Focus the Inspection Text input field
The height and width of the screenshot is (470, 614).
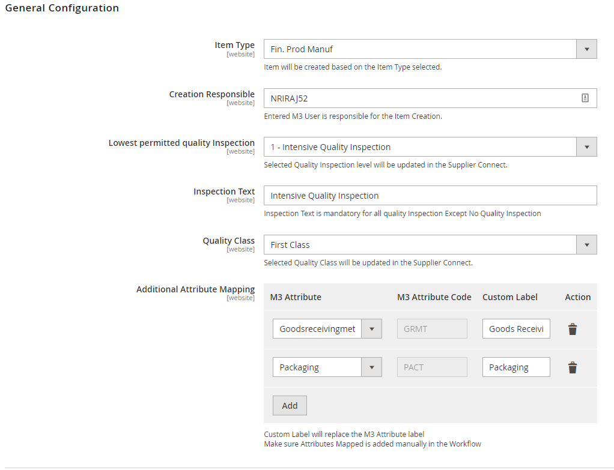(430, 195)
